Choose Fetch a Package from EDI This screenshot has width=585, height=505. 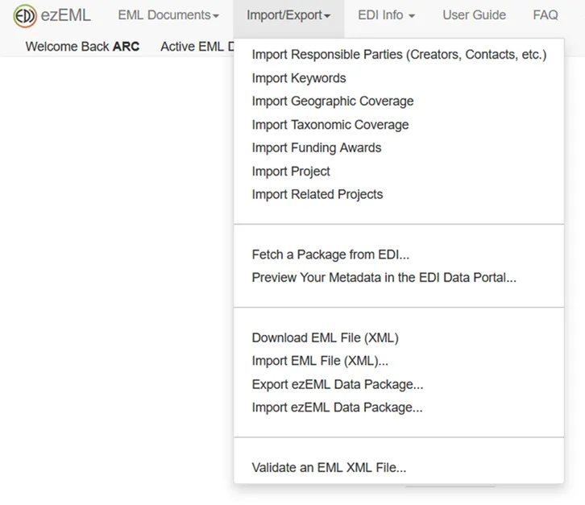point(399,255)
